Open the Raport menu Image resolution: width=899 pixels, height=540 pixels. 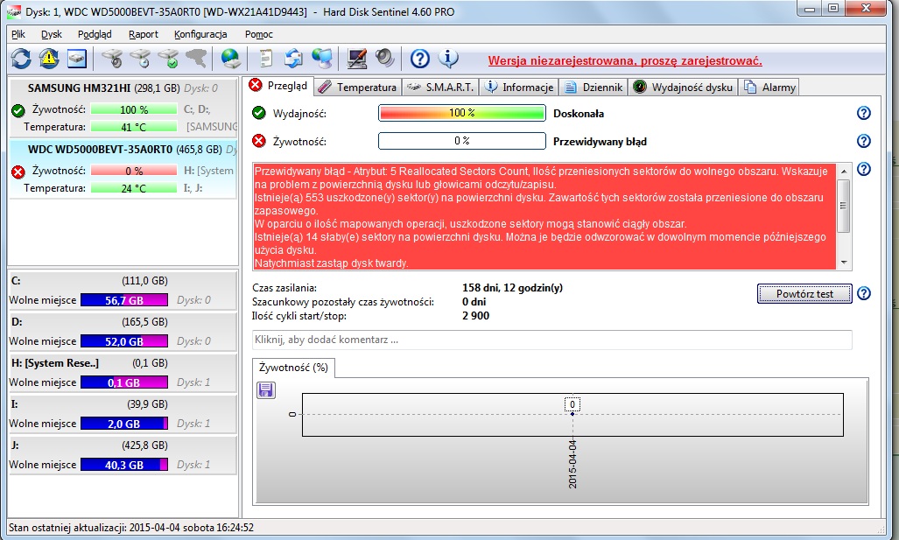(144, 34)
